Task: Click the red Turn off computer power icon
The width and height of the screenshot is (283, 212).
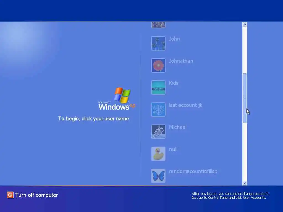Action: click(10, 195)
